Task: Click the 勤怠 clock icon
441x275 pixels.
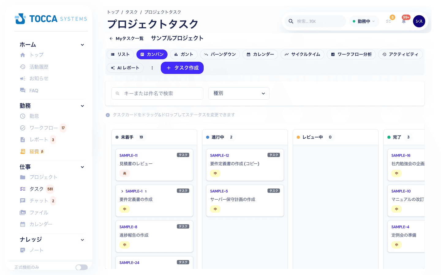Action: [23, 116]
